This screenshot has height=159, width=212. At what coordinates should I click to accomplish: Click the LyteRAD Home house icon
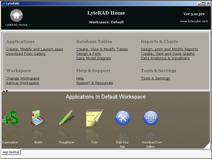(16, 15)
